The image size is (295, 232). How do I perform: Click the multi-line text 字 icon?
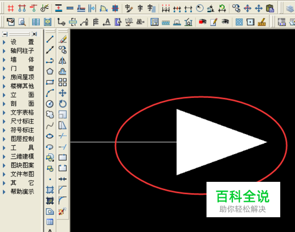pos(152,8)
